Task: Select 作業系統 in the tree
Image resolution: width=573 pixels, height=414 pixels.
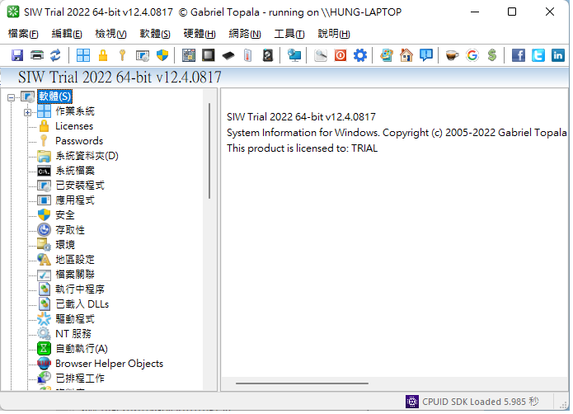Action: tap(75, 111)
